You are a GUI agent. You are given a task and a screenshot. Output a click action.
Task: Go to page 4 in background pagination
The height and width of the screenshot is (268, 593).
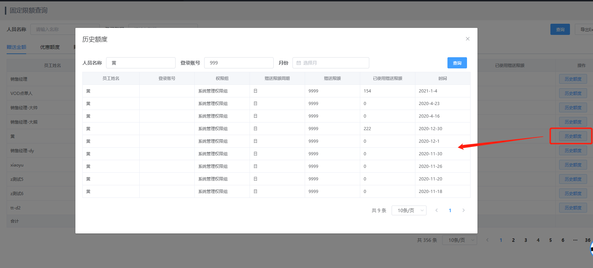(x=538, y=240)
